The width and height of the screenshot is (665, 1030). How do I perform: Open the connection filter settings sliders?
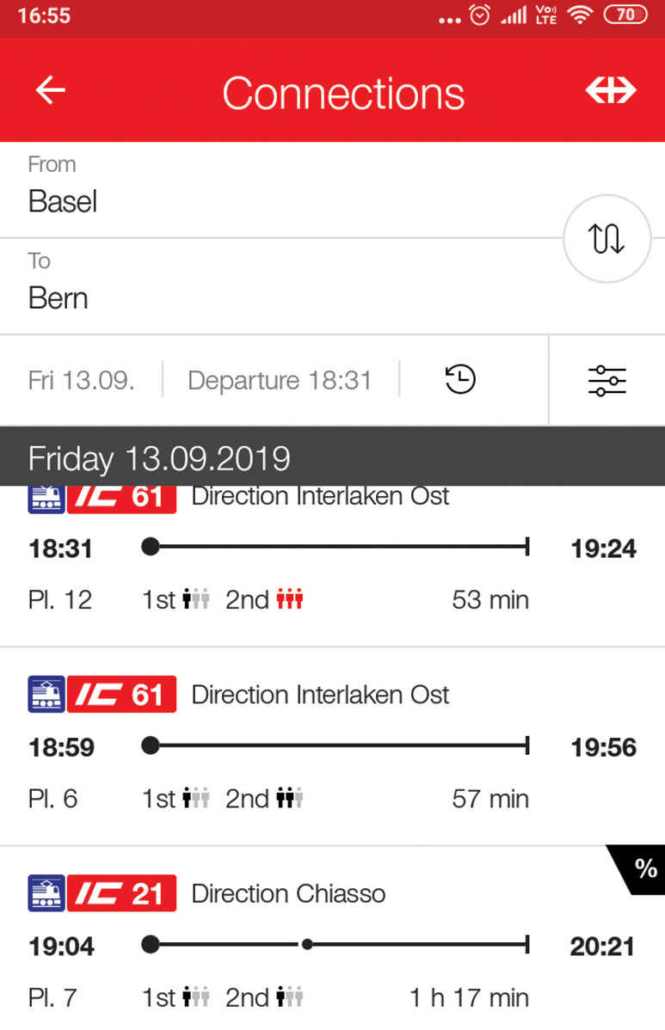pos(607,380)
